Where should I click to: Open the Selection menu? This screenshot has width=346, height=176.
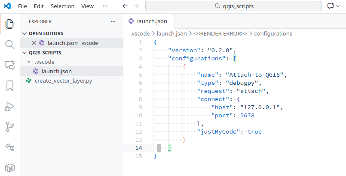tap(62, 6)
